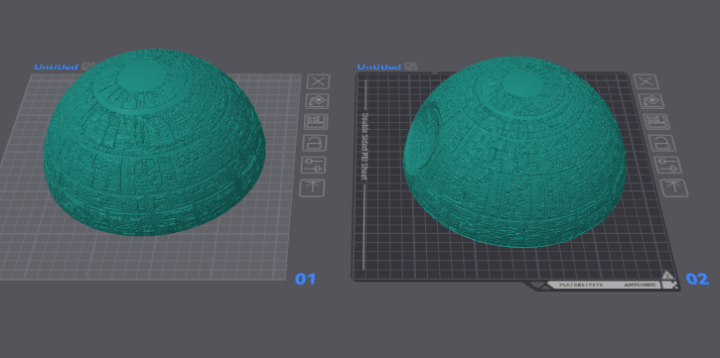Click move-to-top arrow icon for plate 01
The image size is (720, 358).
[312, 188]
